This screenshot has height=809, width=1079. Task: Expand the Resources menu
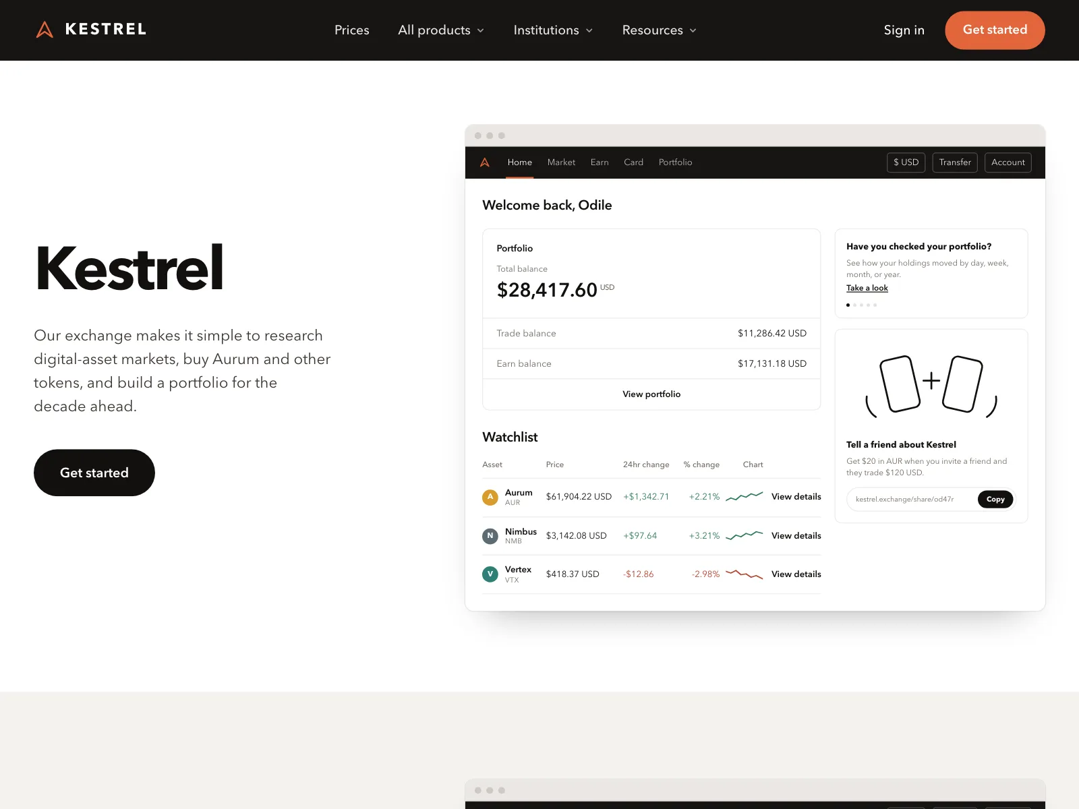click(x=659, y=30)
